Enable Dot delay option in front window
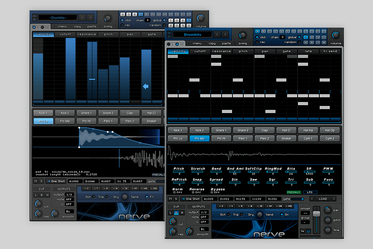Image resolution: width=373 pixels, height=249 pixels. [x=228, y=214]
